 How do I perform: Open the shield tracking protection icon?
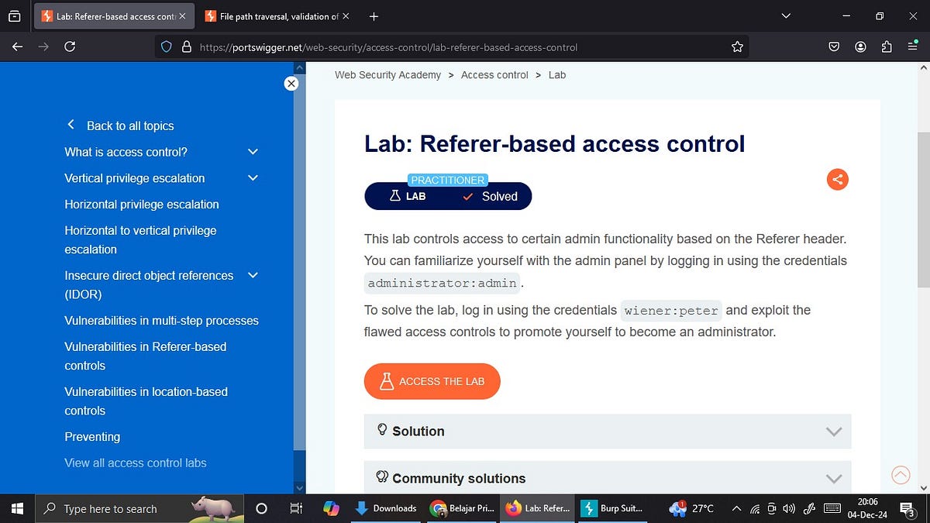tap(166, 46)
